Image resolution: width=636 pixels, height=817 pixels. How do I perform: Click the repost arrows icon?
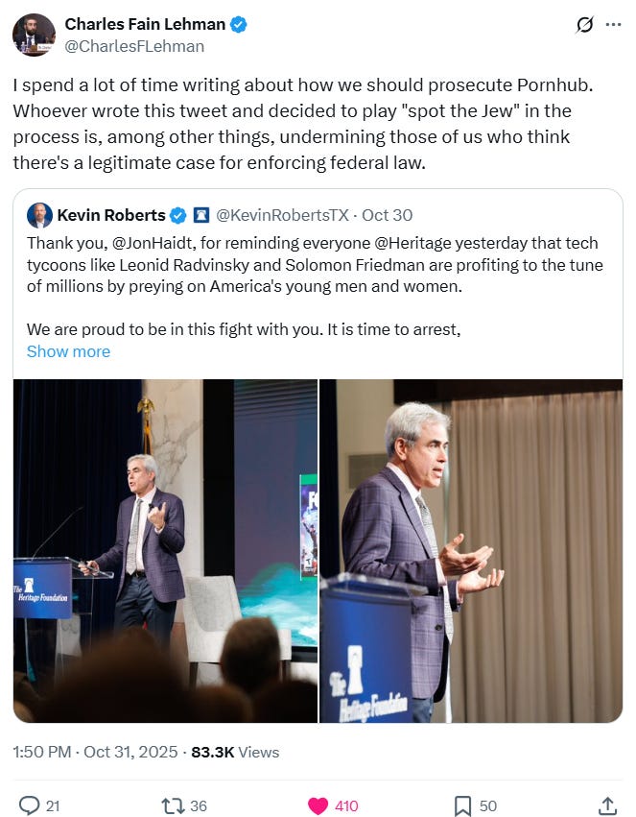point(172,805)
